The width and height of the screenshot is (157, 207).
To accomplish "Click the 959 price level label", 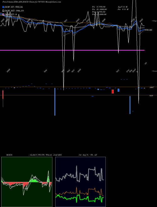I will [151, 96].
